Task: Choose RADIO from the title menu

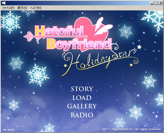Action: click(x=82, y=115)
